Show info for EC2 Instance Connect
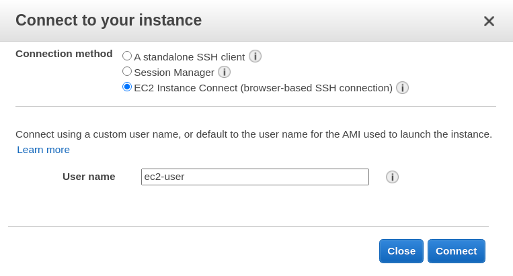This screenshot has height=276, width=513. point(403,88)
